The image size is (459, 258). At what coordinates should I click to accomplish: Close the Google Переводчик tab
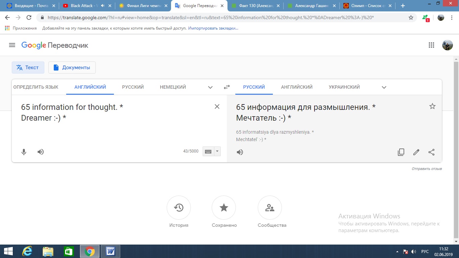(x=222, y=6)
